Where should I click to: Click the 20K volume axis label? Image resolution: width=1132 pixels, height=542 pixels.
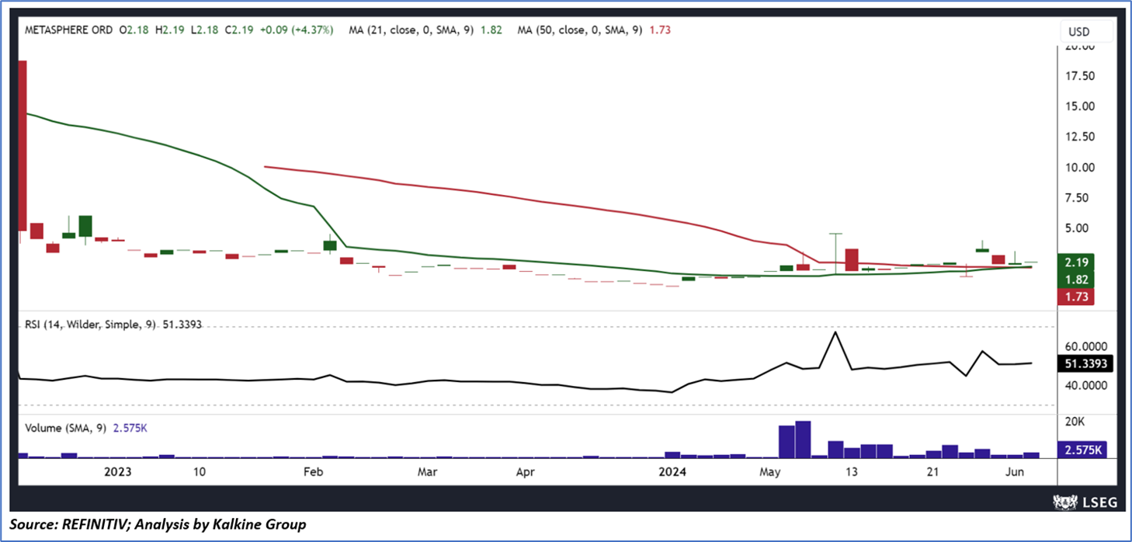(x=1075, y=422)
